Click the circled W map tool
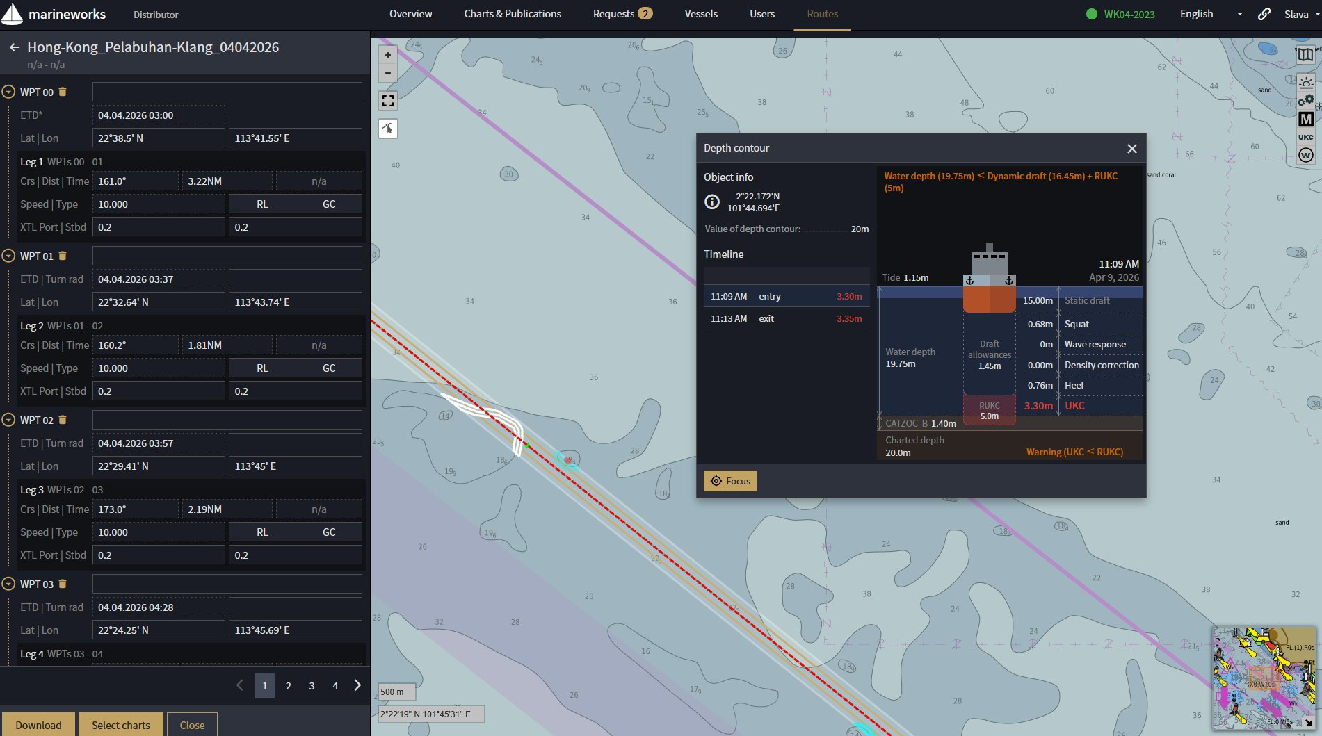This screenshot has height=736, width=1322. tap(1305, 155)
